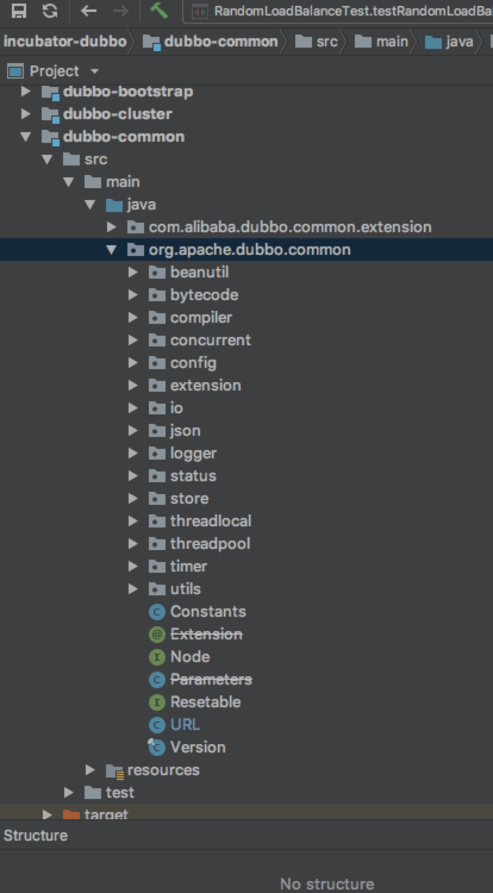Viewport: 493px width, 893px height.
Task: Click the Save All toolbar icon
Action: pyautogui.click(x=20, y=11)
